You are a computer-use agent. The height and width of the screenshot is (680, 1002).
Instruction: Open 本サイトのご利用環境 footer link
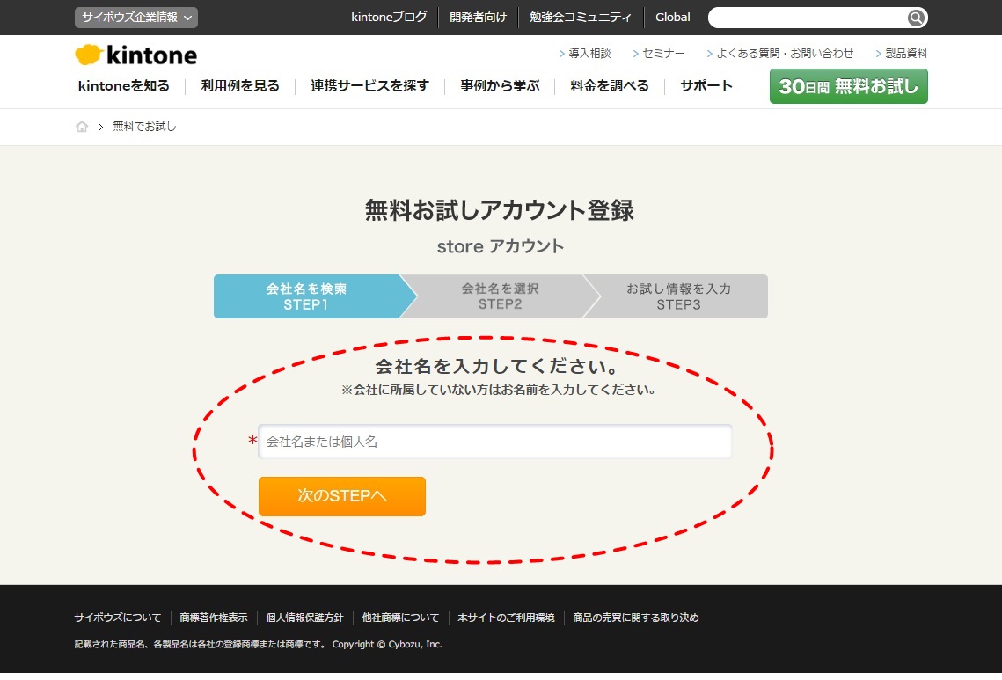(x=506, y=618)
